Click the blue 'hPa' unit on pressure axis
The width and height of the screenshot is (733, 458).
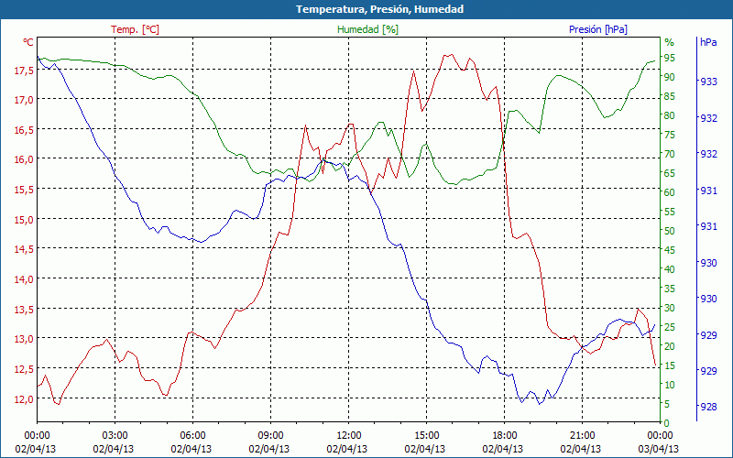(x=708, y=42)
